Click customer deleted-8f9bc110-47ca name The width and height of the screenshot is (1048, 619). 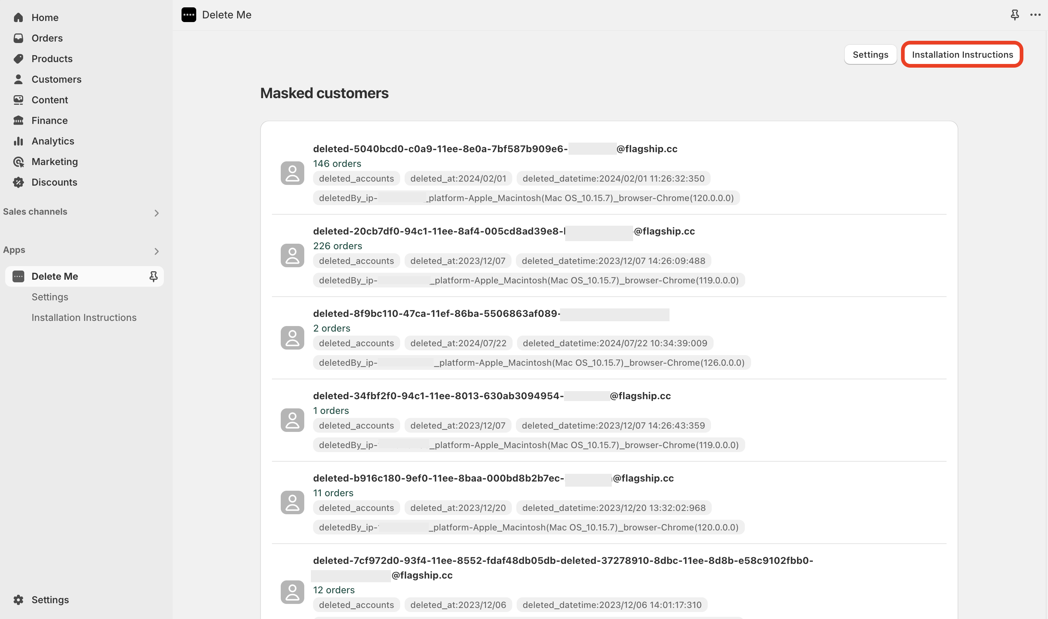tap(491, 314)
